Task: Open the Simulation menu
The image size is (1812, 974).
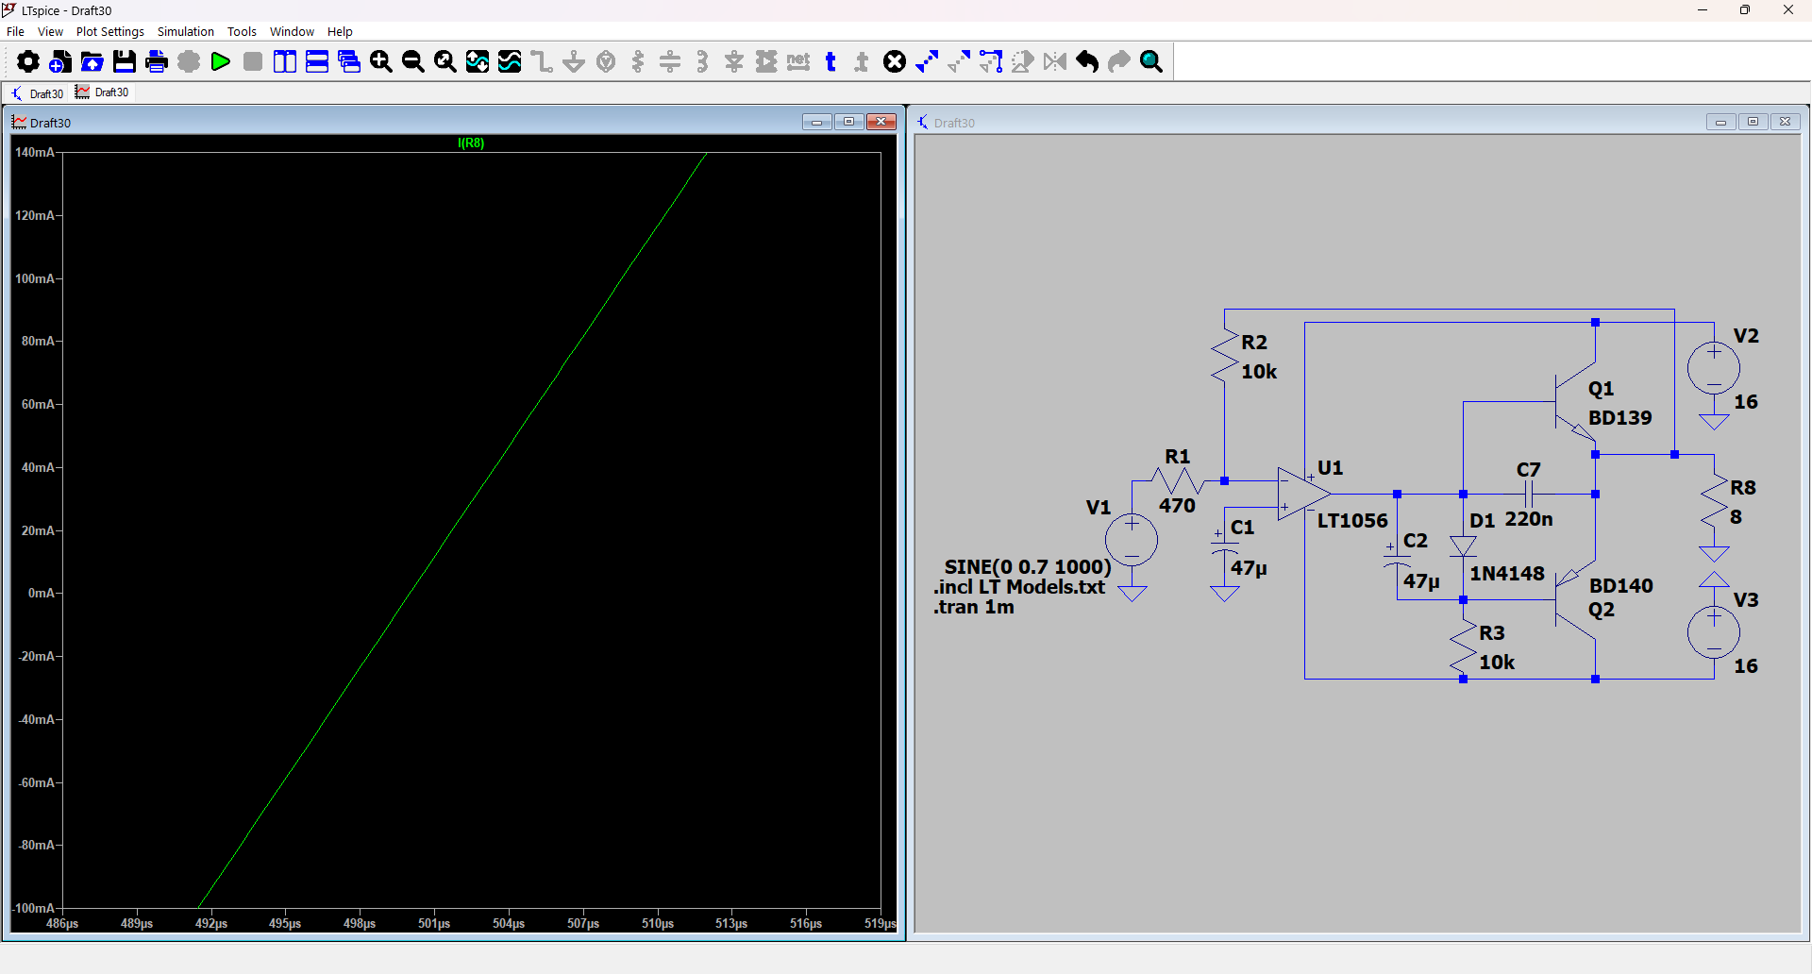Action: pyautogui.click(x=186, y=31)
